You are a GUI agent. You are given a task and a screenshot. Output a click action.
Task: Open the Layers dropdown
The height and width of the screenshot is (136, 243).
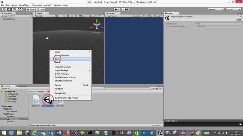click(216, 9)
